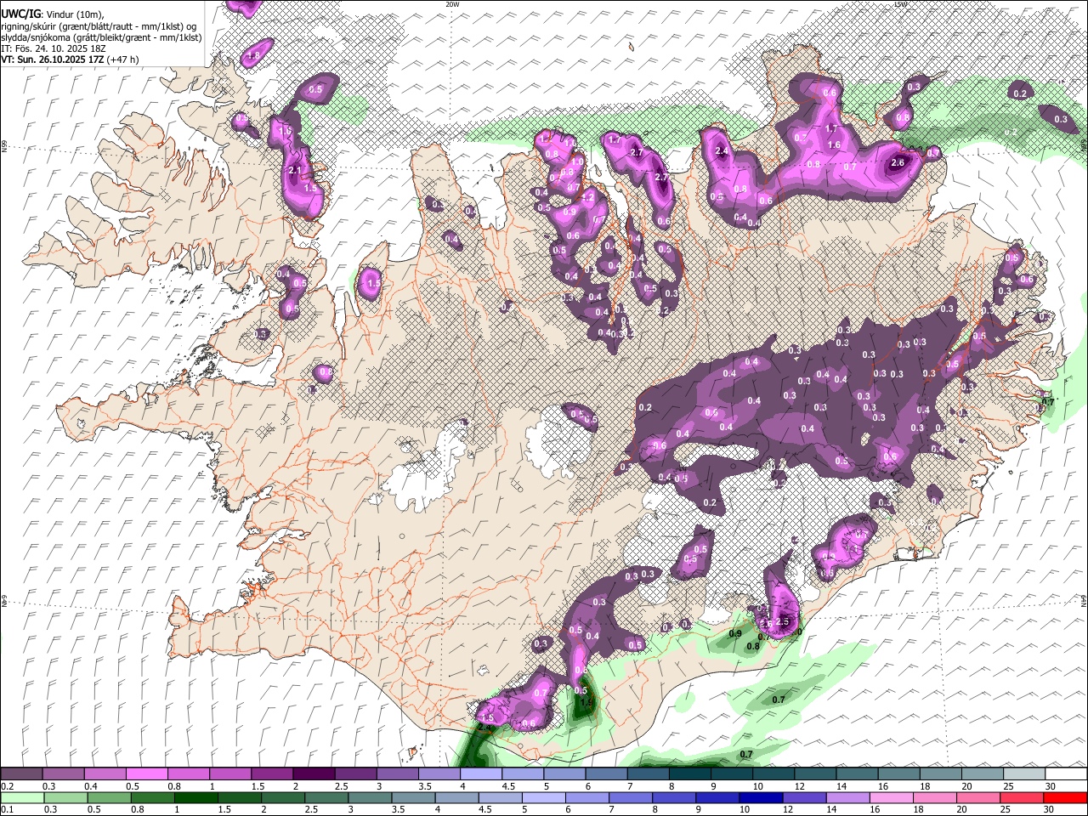Click the lower legend swatch between 10 and 12

tap(762, 797)
